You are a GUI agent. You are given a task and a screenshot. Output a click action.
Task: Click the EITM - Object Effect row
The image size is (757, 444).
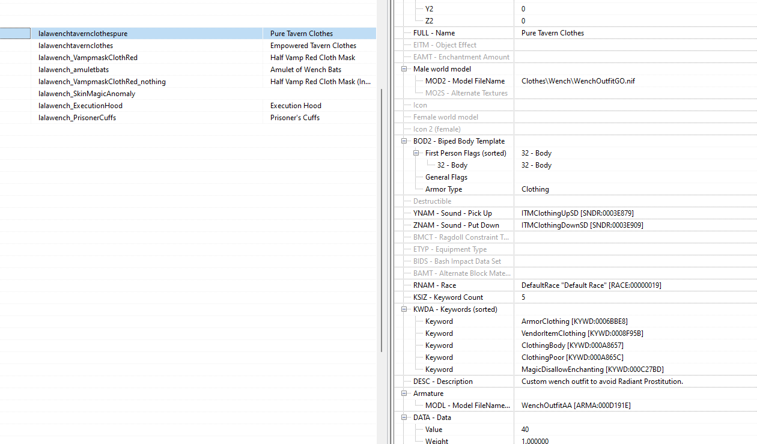576,45
